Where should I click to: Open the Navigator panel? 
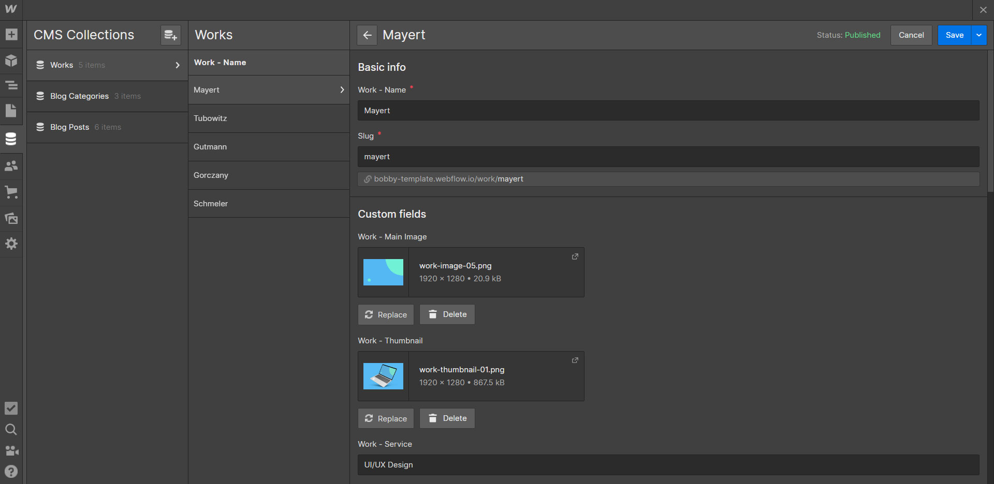click(11, 86)
